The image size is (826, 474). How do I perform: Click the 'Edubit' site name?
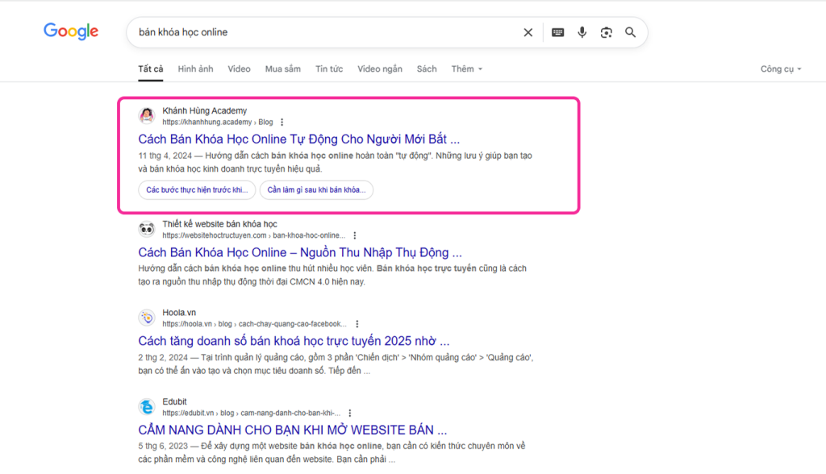(x=174, y=401)
